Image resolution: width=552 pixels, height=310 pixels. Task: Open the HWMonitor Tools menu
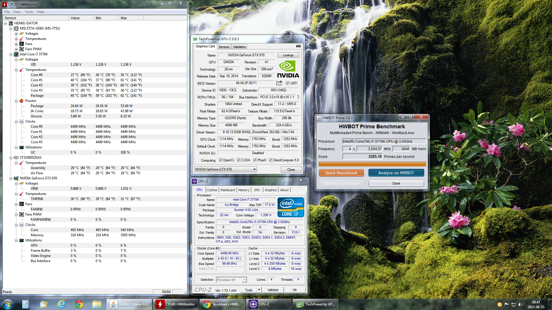29,12
